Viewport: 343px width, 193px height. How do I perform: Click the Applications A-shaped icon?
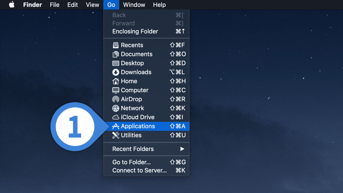tap(115, 126)
